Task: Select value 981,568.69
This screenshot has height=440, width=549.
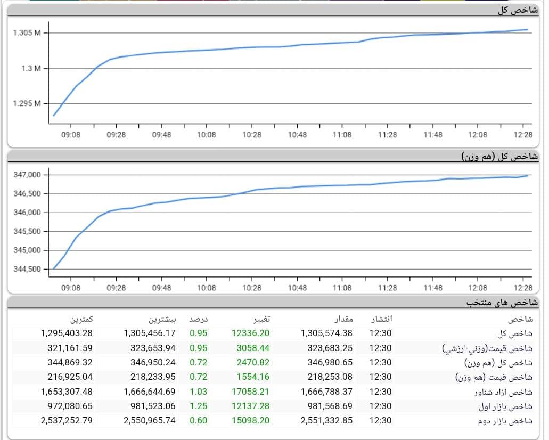Action: pyautogui.click(x=330, y=406)
